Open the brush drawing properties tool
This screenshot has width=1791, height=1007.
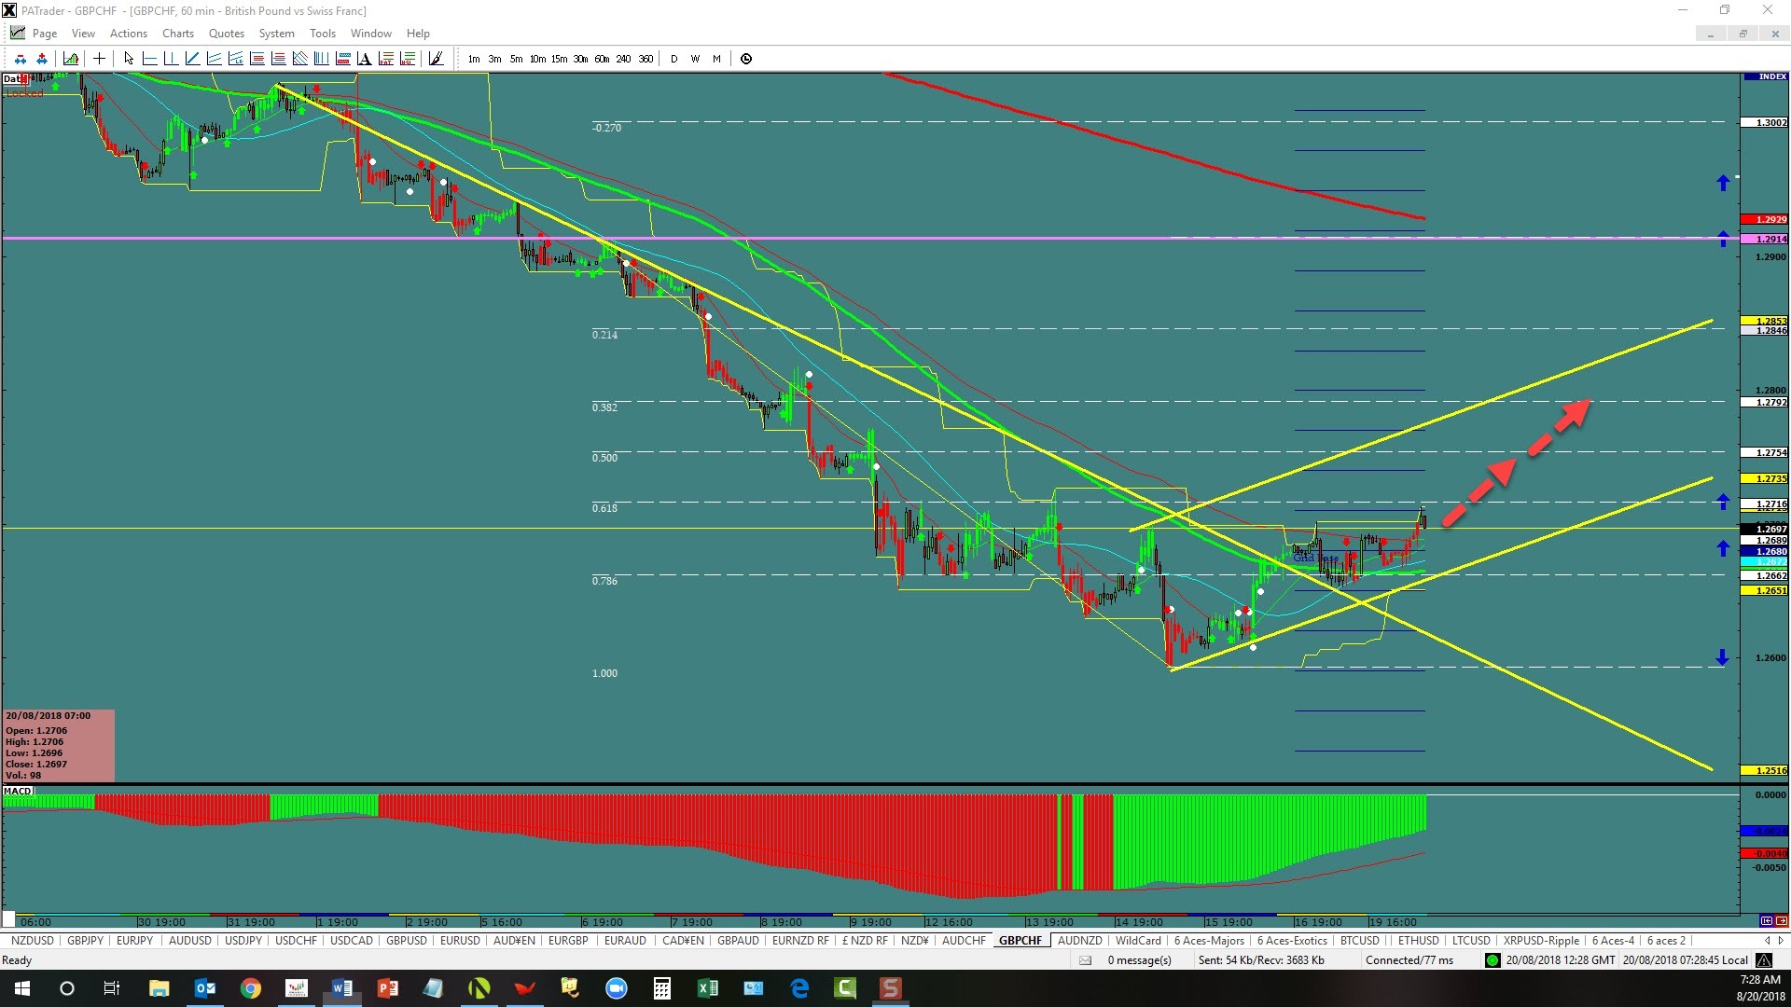pos(436,59)
